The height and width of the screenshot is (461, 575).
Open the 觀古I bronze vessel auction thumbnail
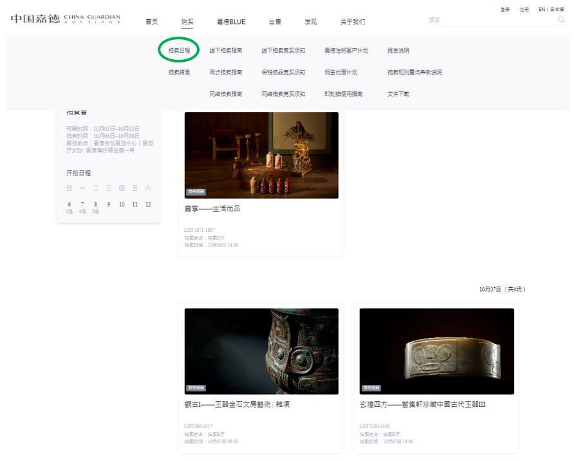pos(261,352)
